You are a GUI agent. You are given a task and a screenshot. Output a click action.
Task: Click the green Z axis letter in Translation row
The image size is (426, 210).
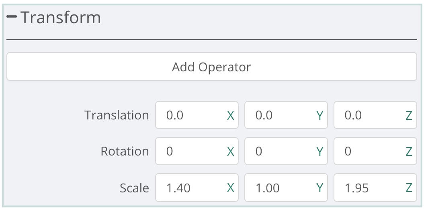click(409, 115)
